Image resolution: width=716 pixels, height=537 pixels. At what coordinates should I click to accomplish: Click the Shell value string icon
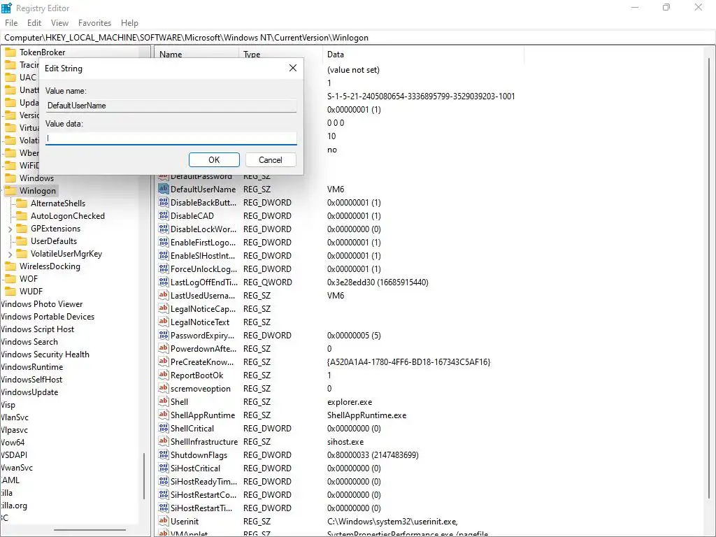pos(164,401)
